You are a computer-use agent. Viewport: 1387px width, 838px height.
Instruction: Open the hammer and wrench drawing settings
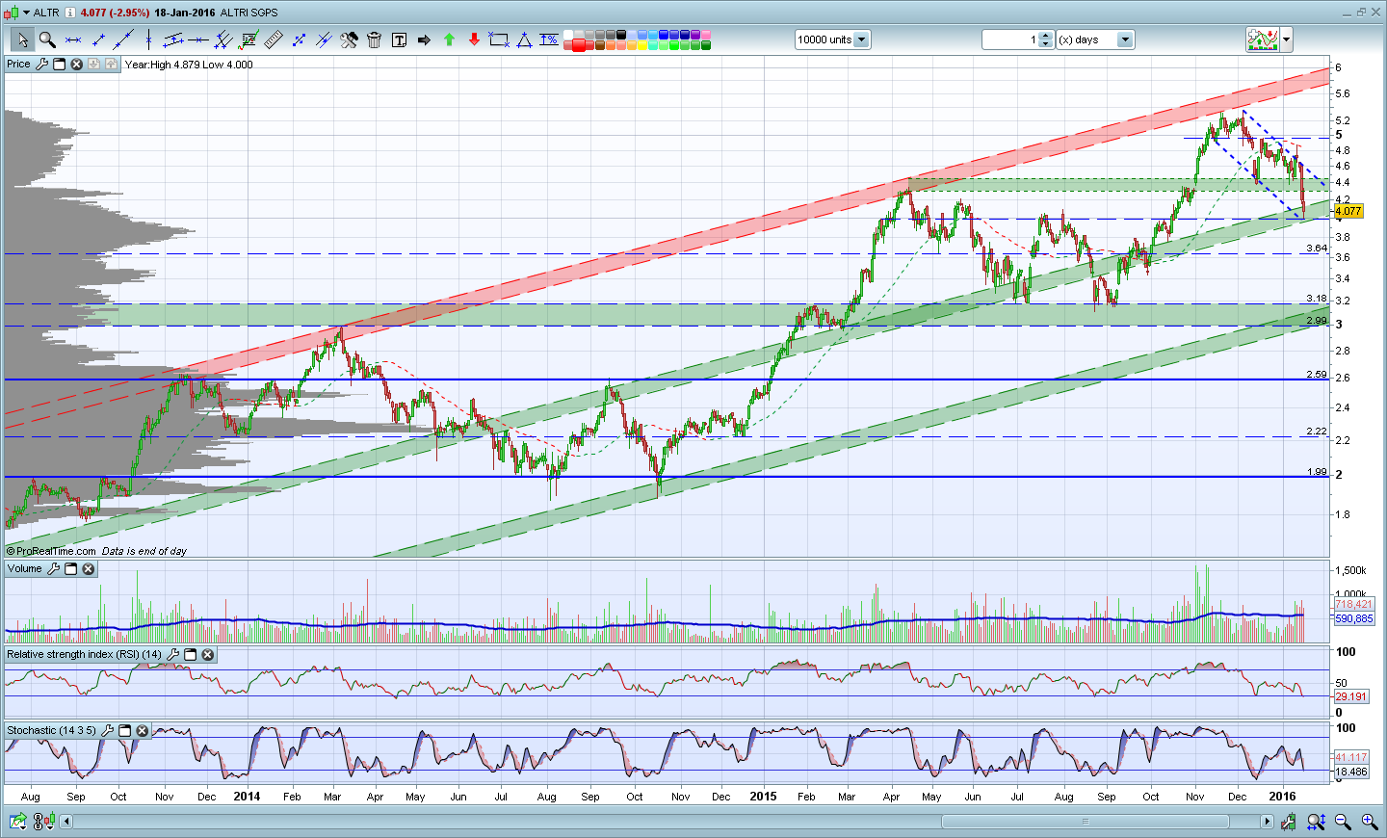[x=349, y=39]
